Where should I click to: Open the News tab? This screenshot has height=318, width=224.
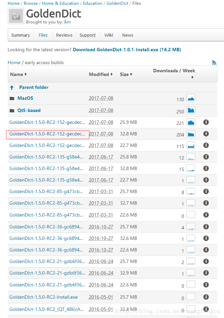[128, 35]
